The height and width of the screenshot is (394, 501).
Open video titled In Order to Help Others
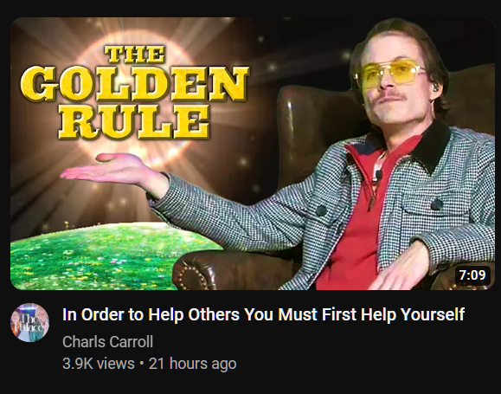tap(263, 314)
